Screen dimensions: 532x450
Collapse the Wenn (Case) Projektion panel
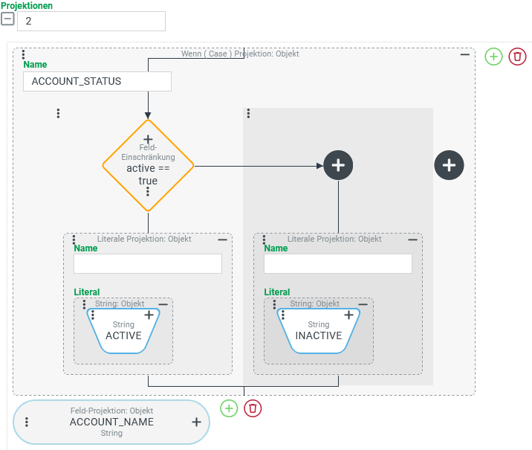point(465,54)
